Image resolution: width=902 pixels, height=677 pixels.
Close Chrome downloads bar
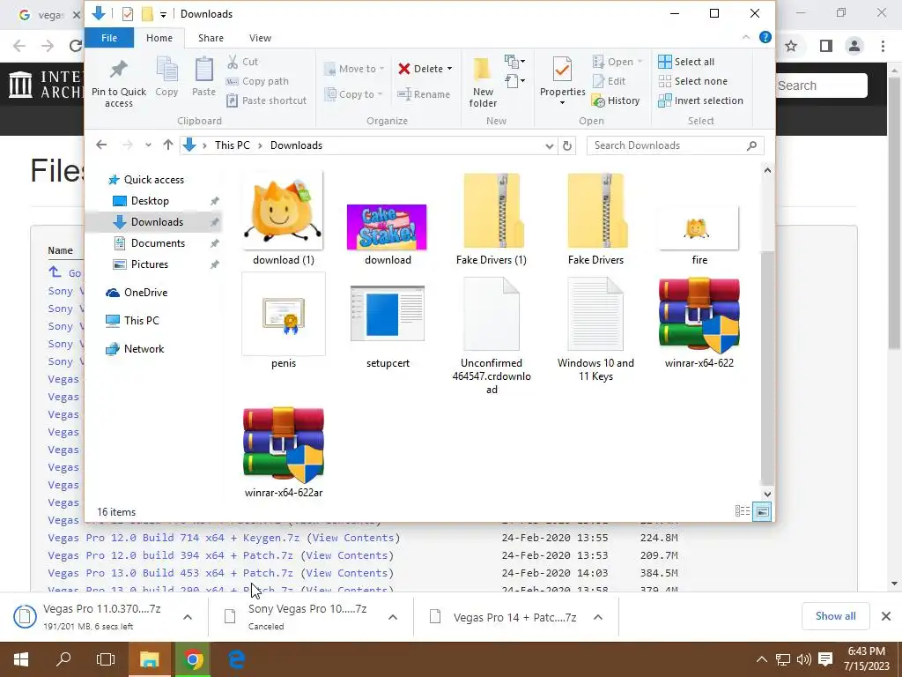click(x=886, y=616)
